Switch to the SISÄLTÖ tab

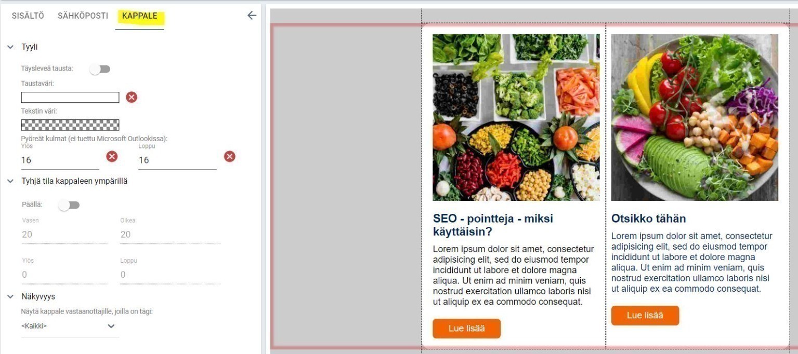click(x=28, y=16)
